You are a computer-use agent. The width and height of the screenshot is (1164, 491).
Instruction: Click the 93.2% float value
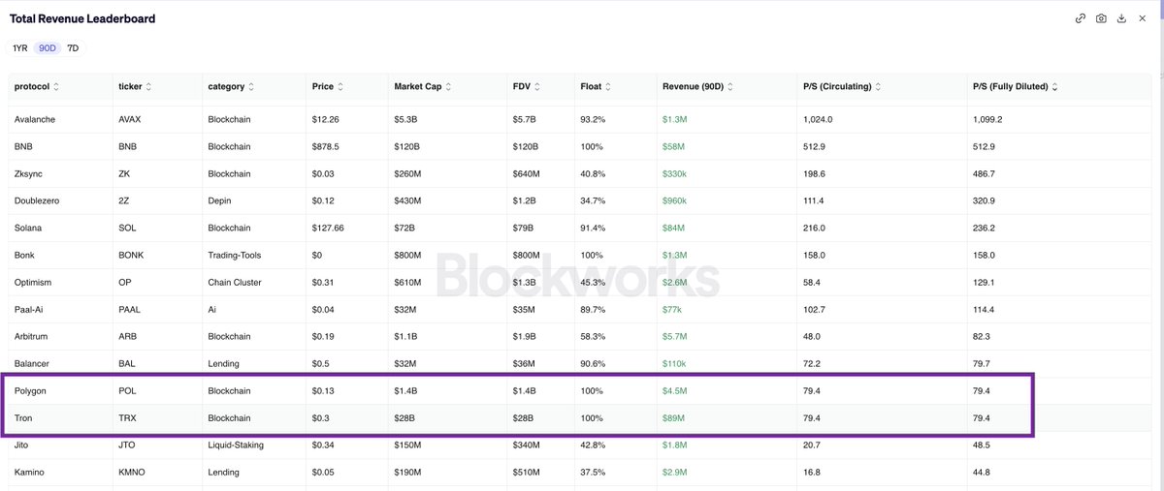point(591,119)
